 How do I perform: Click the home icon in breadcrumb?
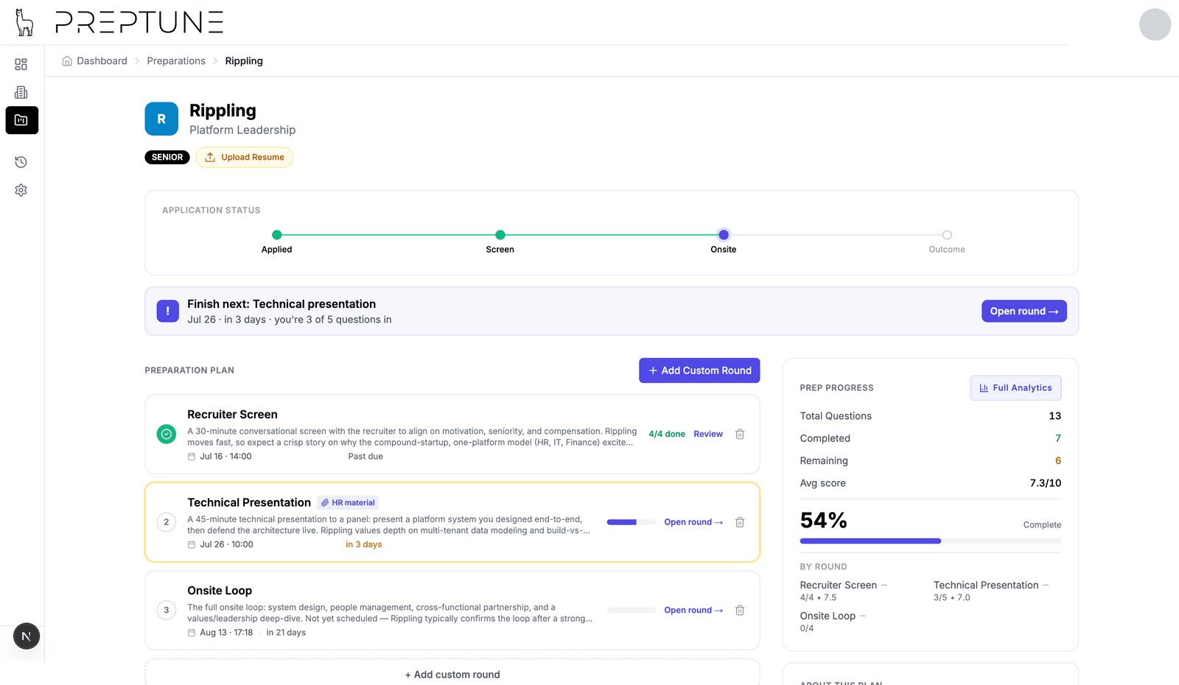tap(67, 61)
